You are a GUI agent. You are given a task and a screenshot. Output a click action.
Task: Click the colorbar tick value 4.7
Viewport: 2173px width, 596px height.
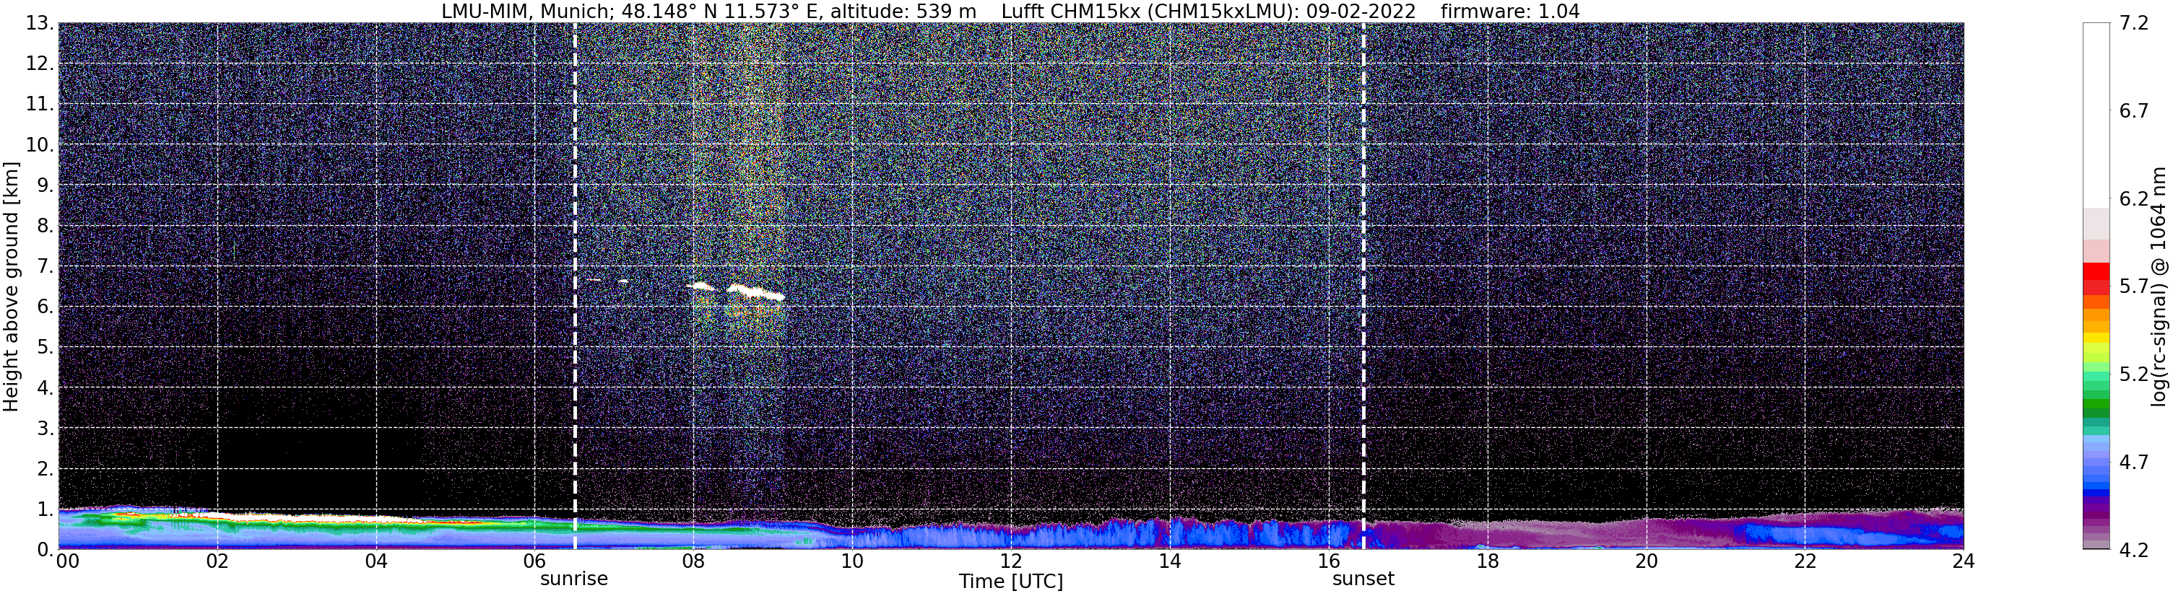2134,462
